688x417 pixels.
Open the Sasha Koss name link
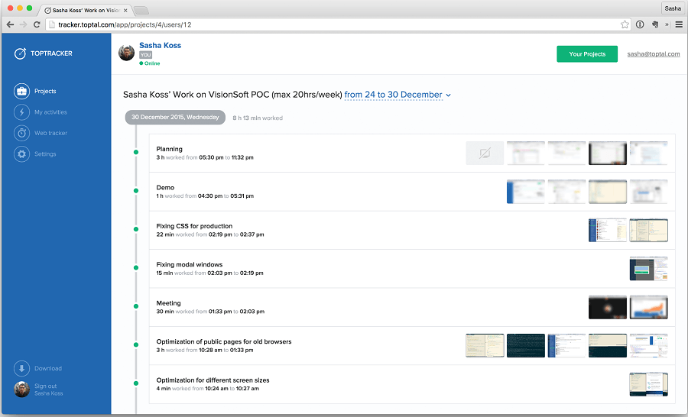point(161,45)
